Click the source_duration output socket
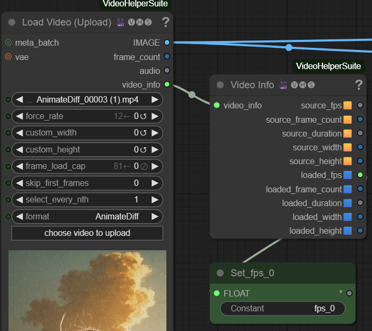Image resolution: width=372 pixels, height=331 pixels. [360, 133]
